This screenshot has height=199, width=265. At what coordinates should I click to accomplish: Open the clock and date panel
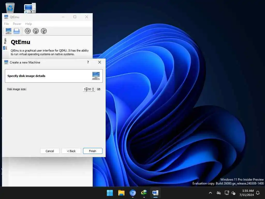coord(246,193)
